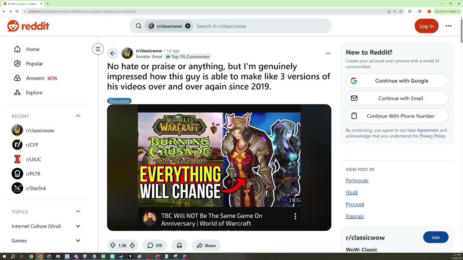Click the search magnifier icon
Image resolution: width=463 pixels, height=260 pixels.
pos(139,26)
